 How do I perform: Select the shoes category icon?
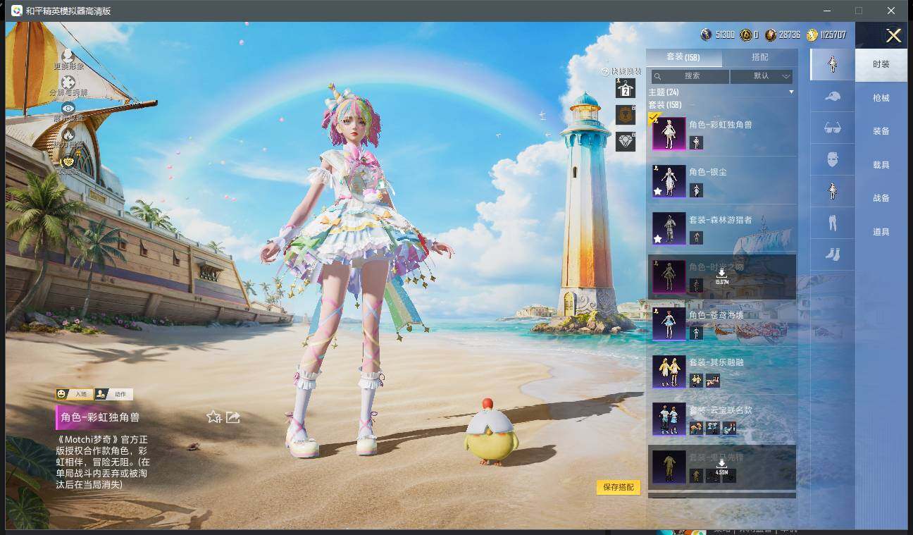[x=832, y=254]
